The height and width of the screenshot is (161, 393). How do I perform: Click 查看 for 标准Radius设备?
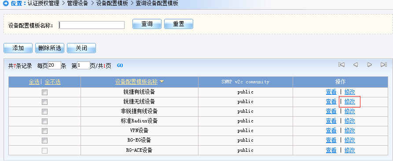pyautogui.click(x=331, y=121)
